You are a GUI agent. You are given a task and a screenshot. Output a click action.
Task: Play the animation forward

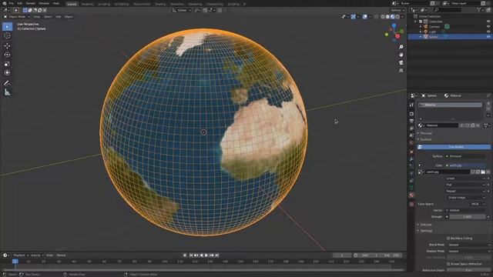click(206, 255)
